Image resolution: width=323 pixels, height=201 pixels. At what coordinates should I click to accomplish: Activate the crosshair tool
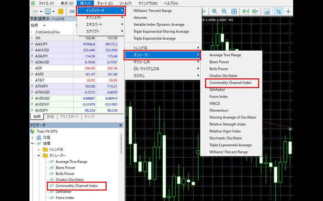point(289,12)
